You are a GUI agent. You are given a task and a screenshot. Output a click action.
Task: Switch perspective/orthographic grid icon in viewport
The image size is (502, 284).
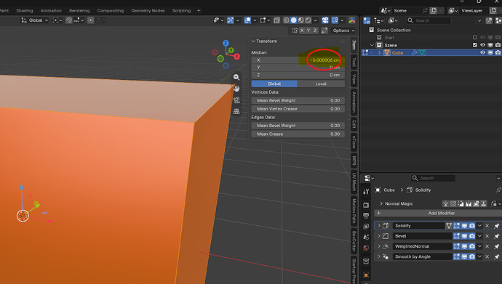tap(236, 111)
